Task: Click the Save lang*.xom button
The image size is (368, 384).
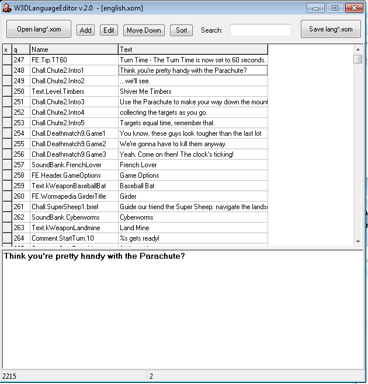Action: point(331,29)
